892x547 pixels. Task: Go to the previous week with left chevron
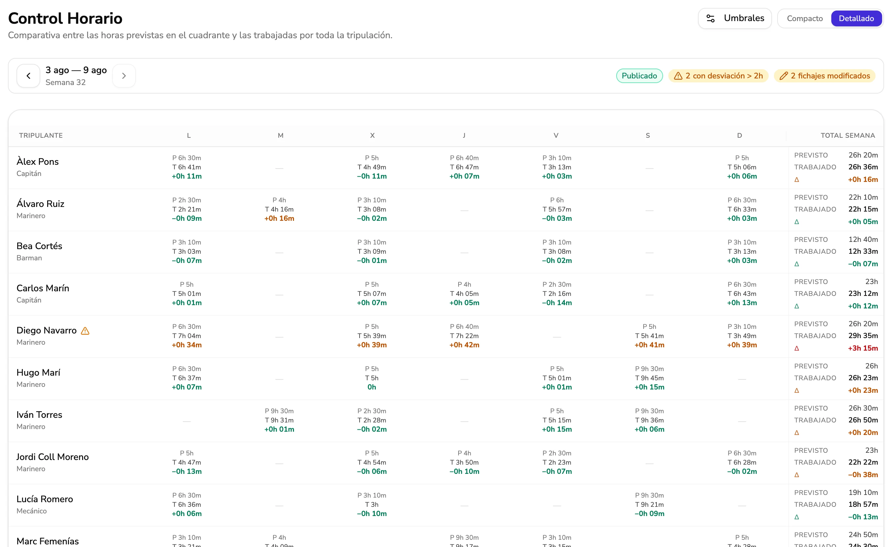click(x=28, y=75)
